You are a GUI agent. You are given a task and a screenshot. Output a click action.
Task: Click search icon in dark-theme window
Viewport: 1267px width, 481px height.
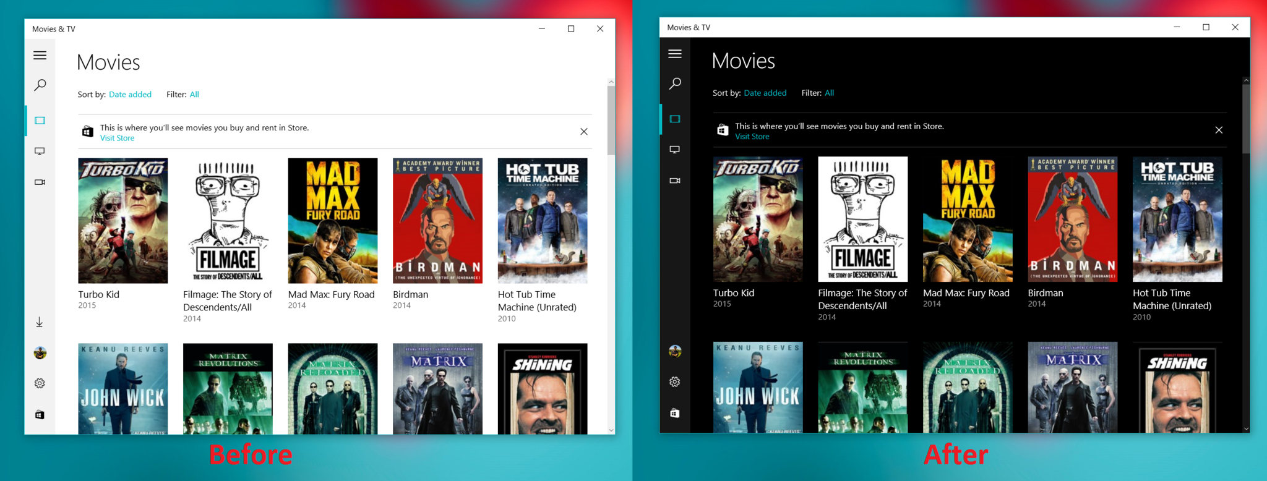tap(675, 83)
